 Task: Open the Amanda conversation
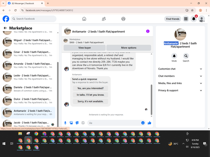coord(28,65)
